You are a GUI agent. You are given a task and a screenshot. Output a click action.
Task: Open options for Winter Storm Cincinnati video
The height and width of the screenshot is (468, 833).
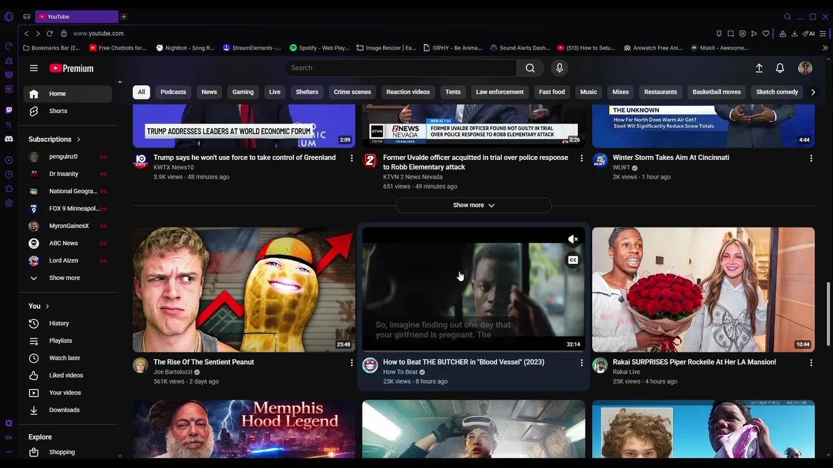pyautogui.click(x=811, y=158)
